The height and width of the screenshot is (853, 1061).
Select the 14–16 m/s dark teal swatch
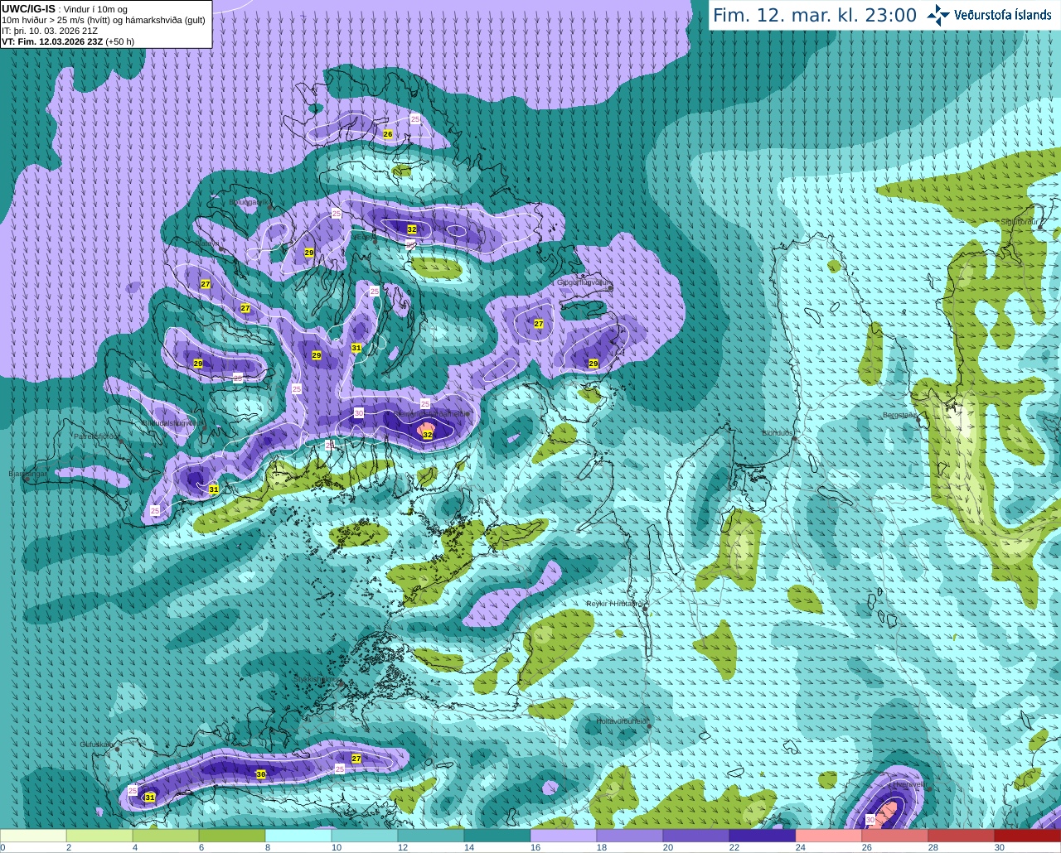(497, 836)
